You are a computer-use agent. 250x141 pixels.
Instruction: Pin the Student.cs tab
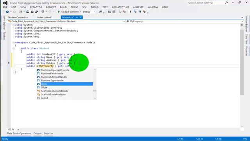click(77, 17)
